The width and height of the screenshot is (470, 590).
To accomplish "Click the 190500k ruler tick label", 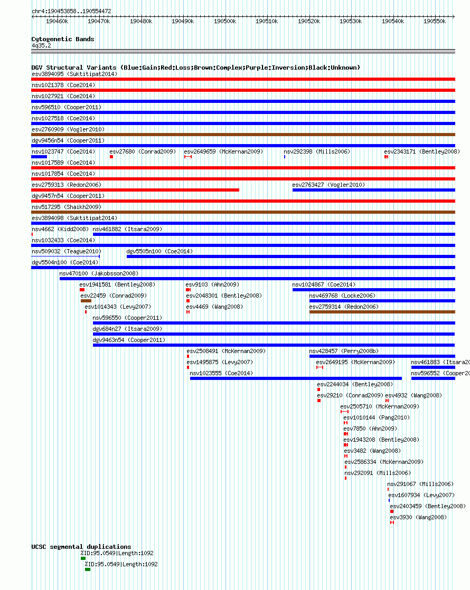I will [x=225, y=22].
